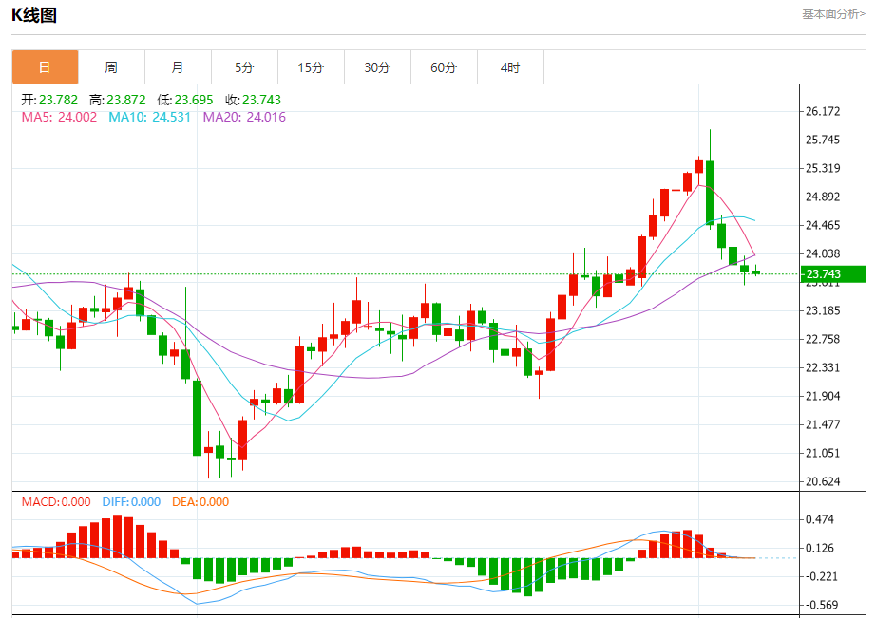Click the 21.904 price axis label
876x618 pixels.
pos(823,396)
